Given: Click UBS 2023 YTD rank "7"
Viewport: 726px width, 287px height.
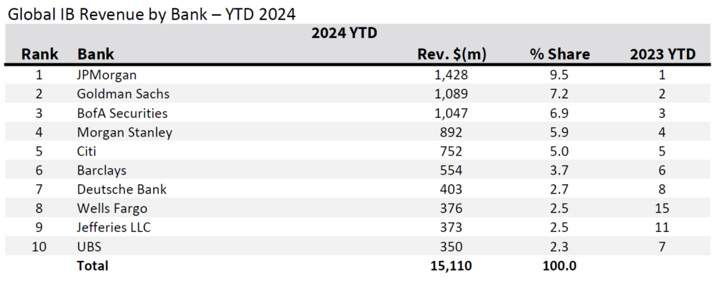Looking at the screenshot, I should [662, 247].
